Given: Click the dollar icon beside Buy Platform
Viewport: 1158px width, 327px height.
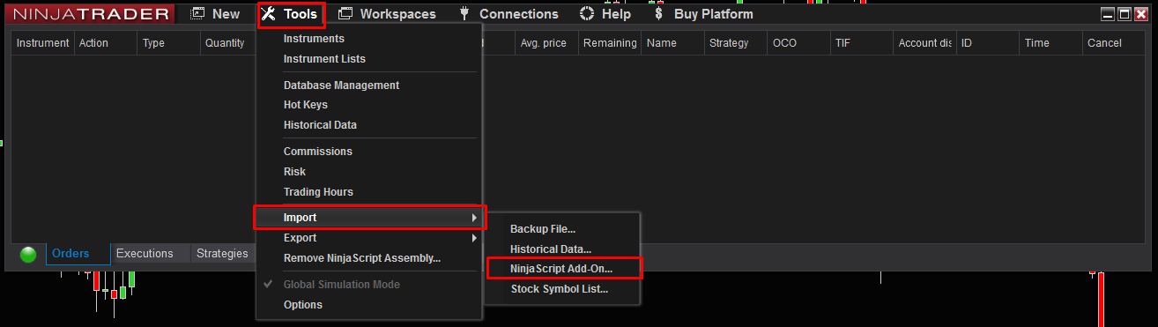Looking at the screenshot, I should 658,14.
